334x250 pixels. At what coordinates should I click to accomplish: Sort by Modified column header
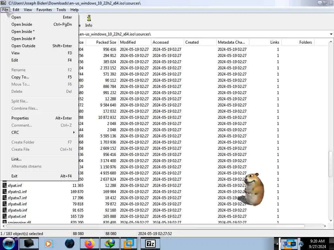coord(135,42)
